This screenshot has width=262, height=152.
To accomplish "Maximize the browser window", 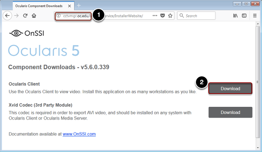I will [246, 4].
